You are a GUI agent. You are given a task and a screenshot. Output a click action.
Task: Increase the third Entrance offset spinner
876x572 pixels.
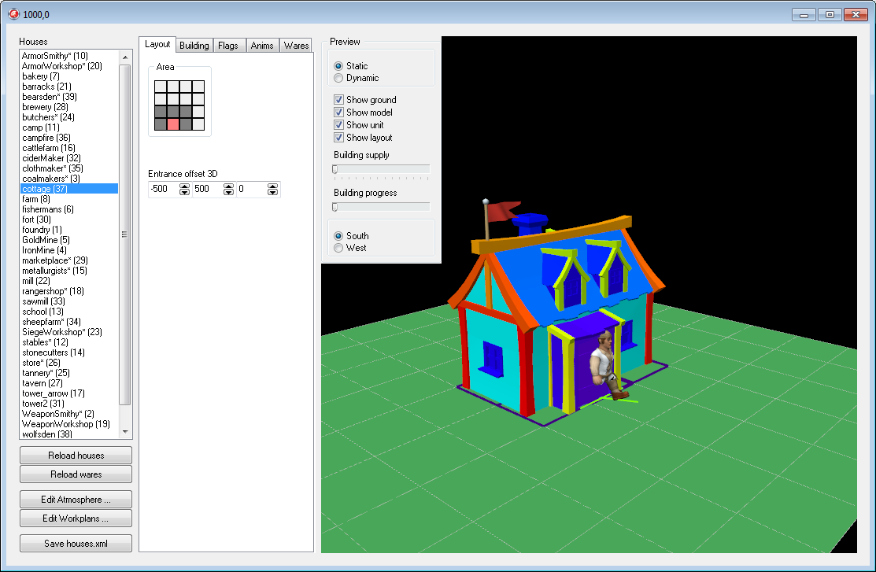[x=272, y=186]
